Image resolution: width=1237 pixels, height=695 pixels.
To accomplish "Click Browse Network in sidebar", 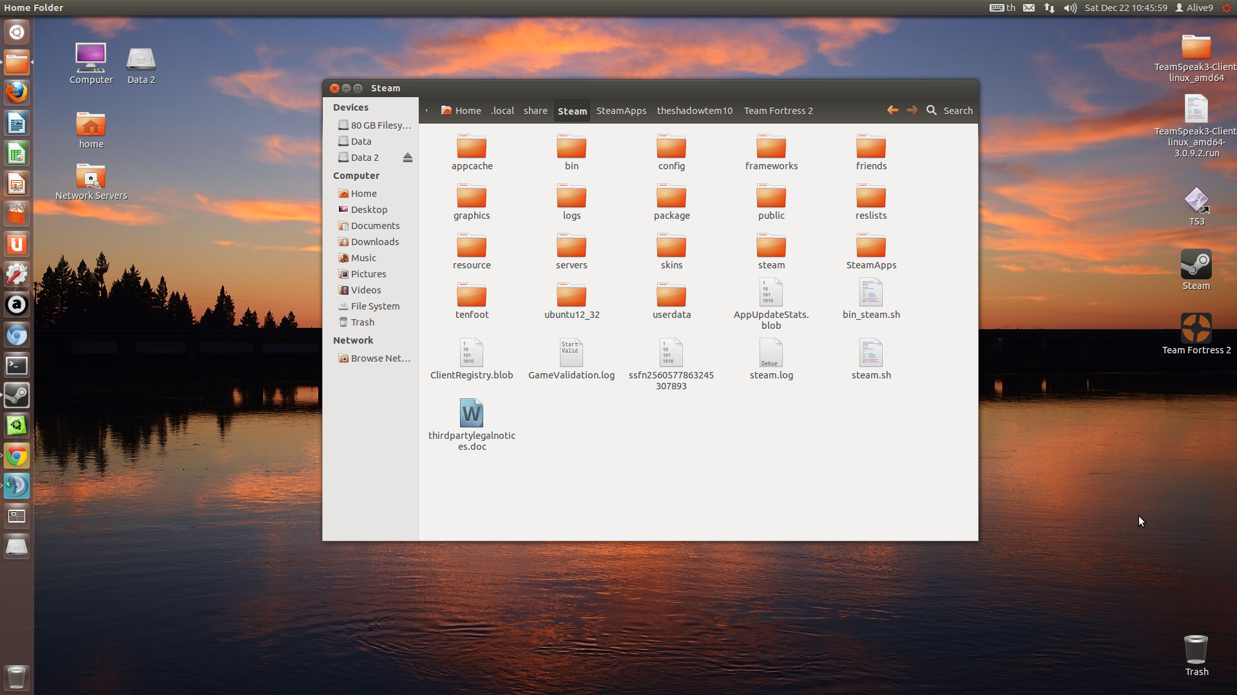I will pos(379,358).
